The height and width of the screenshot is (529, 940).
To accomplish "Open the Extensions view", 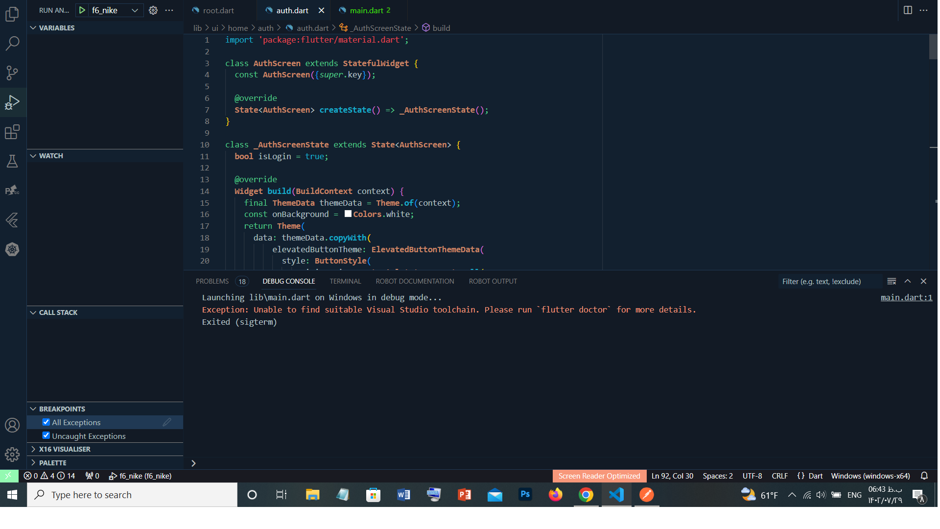I will point(12,132).
